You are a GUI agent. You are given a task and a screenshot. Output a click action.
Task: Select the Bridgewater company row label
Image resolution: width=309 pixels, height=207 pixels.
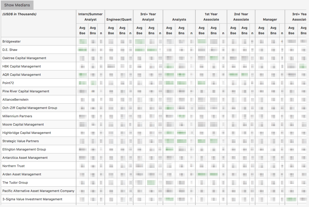tap(12, 42)
